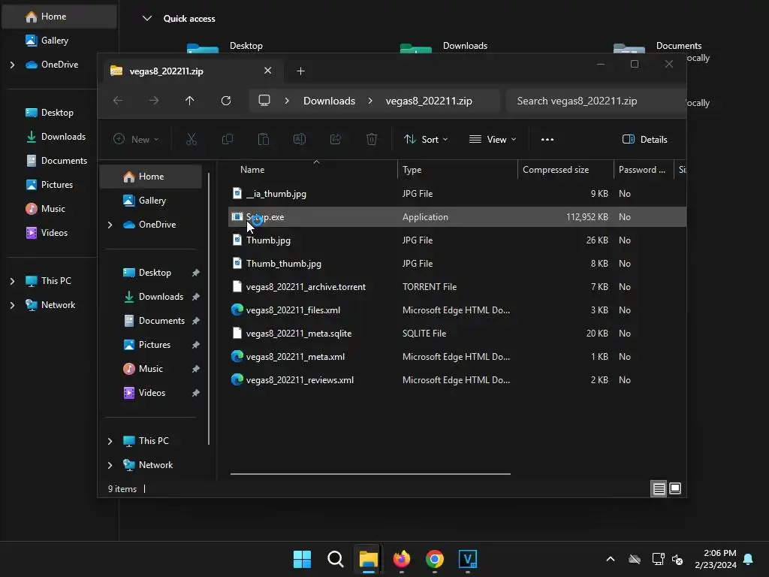Open the New dropdown button
The height and width of the screenshot is (577, 769).
tap(137, 139)
